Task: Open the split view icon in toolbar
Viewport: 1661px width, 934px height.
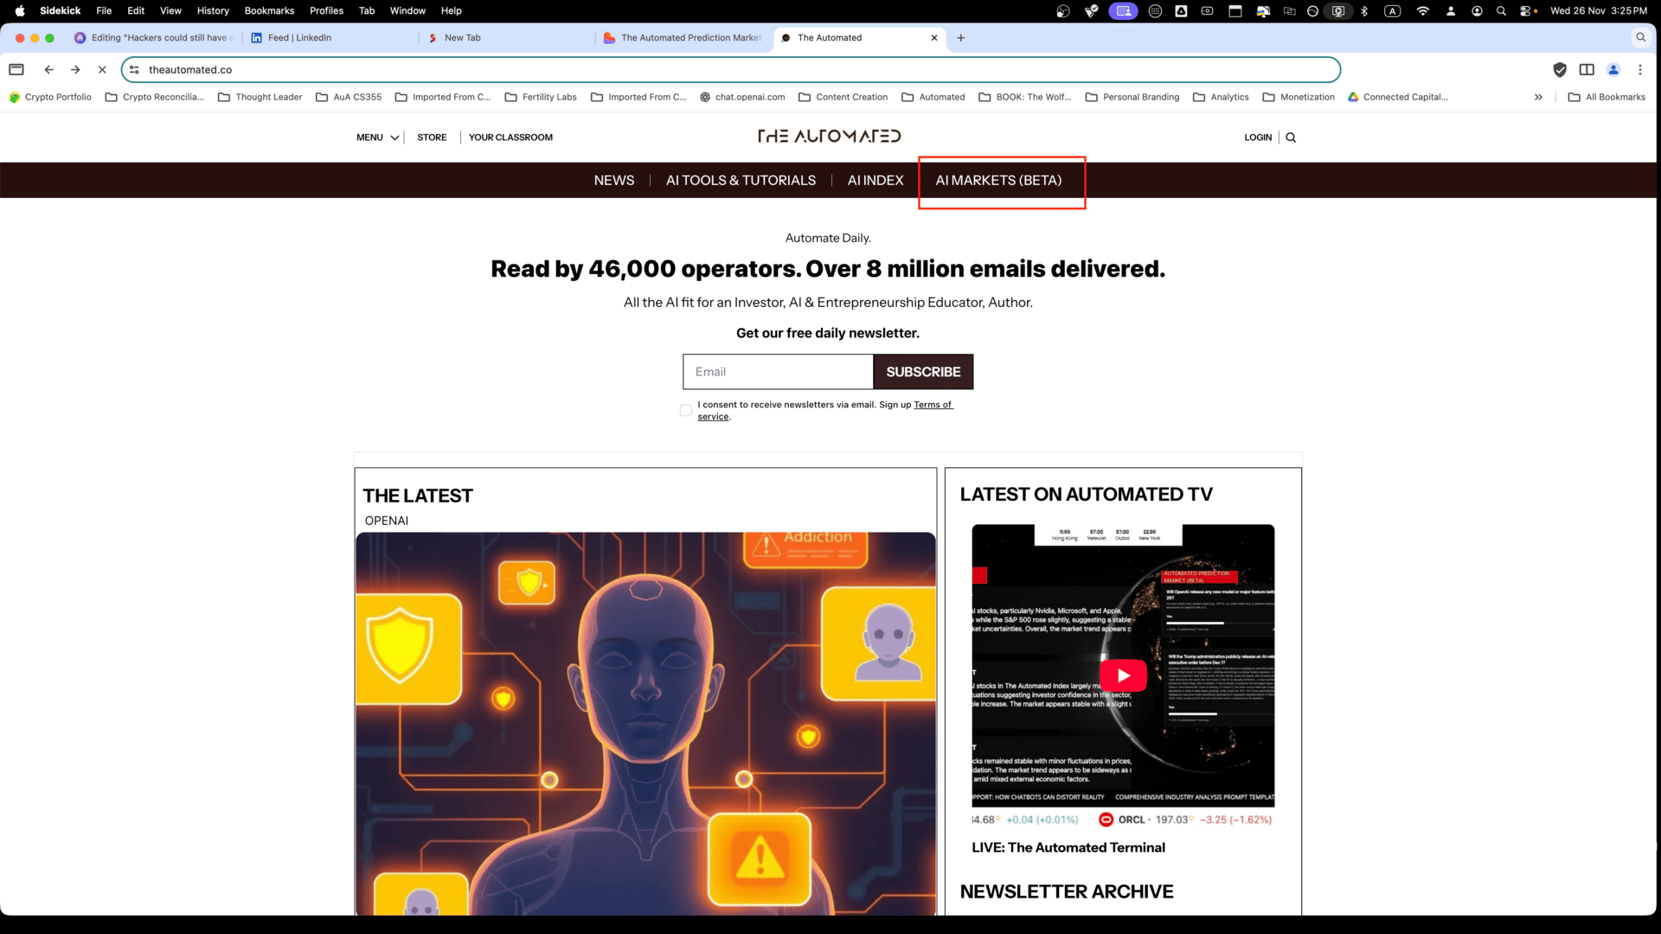Action: click(x=1587, y=70)
